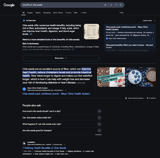Start voice search with microphone icon
160x158 pixels.
click(111, 5)
